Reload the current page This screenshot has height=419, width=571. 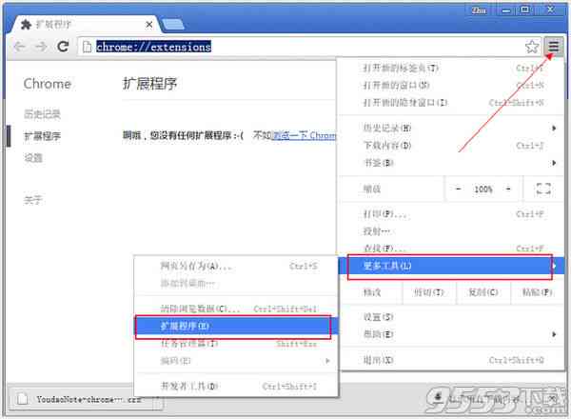[x=63, y=47]
